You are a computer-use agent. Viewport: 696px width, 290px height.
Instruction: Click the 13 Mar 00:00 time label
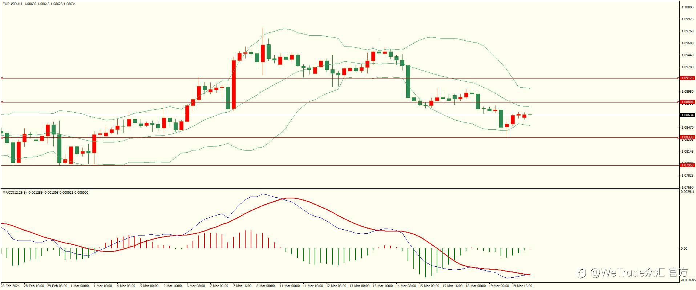click(359, 286)
